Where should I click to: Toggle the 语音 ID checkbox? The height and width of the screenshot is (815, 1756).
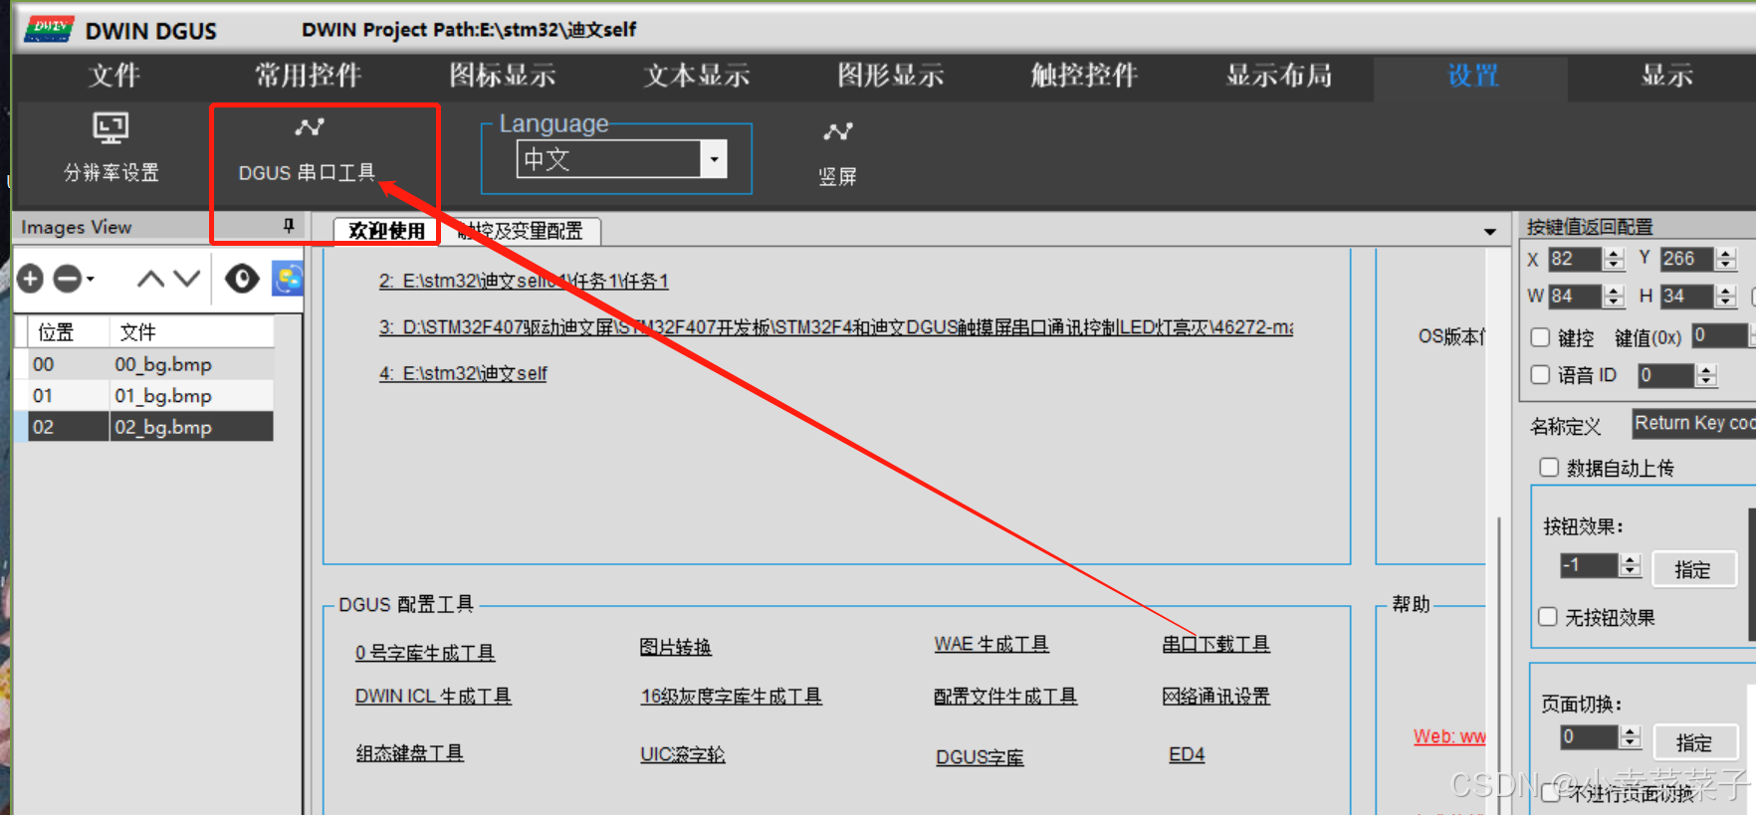click(x=1540, y=374)
